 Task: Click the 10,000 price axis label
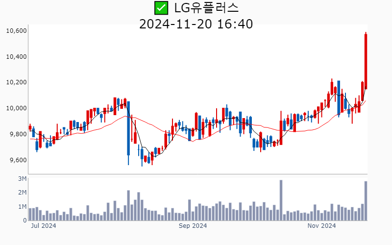tap(16, 108)
